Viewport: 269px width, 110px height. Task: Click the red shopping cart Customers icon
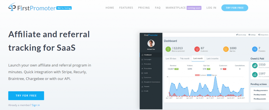coord(197,49)
